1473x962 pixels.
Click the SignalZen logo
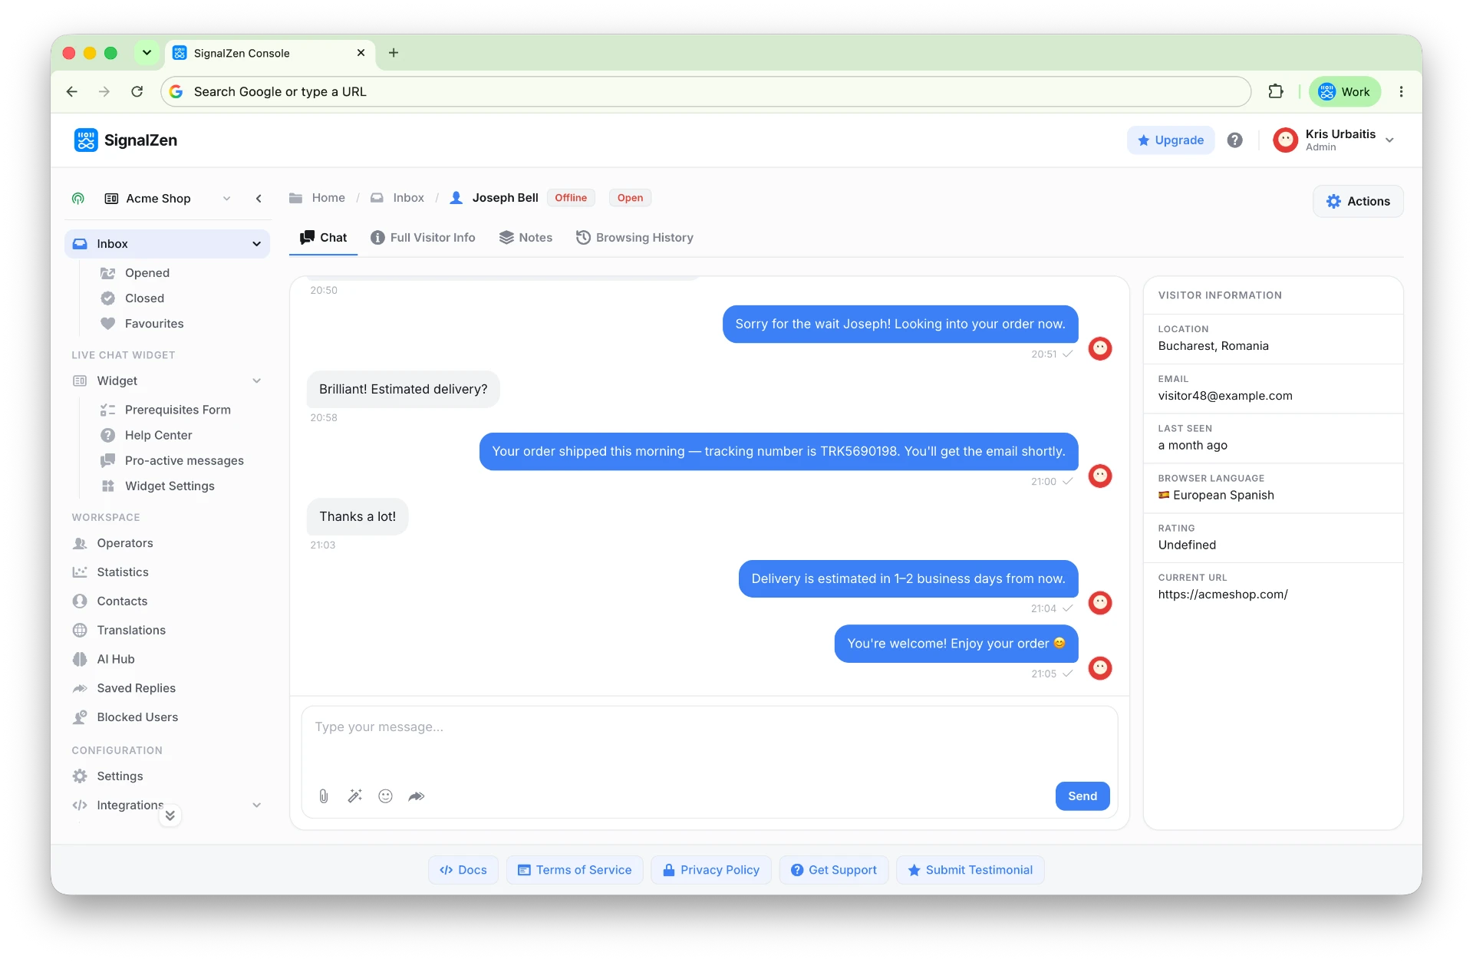pos(126,140)
